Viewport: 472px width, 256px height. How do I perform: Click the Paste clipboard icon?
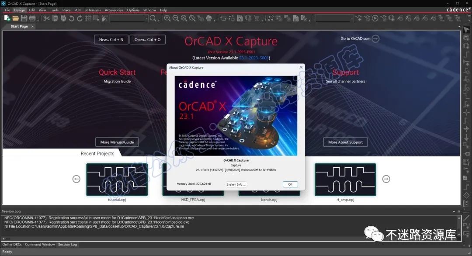coord(63,18)
